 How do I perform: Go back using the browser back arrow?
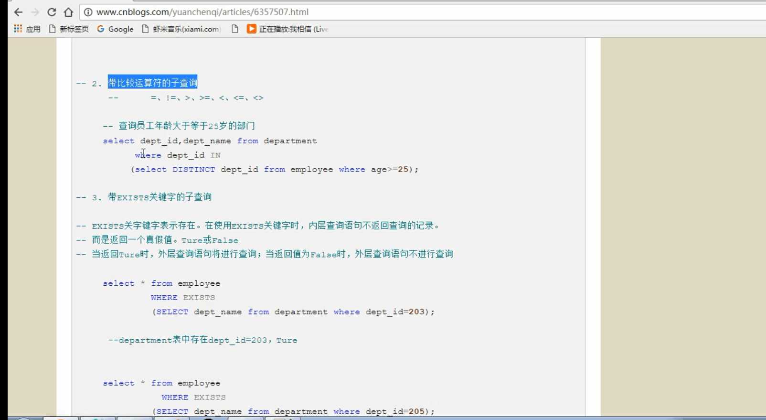18,12
